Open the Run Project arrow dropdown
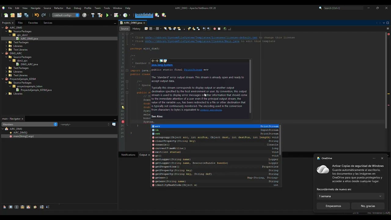391x220 pixels. pyautogui.click(x=111, y=15)
